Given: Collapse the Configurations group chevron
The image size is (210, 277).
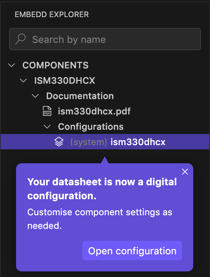Looking at the screenshot, I should coord(47,126).
